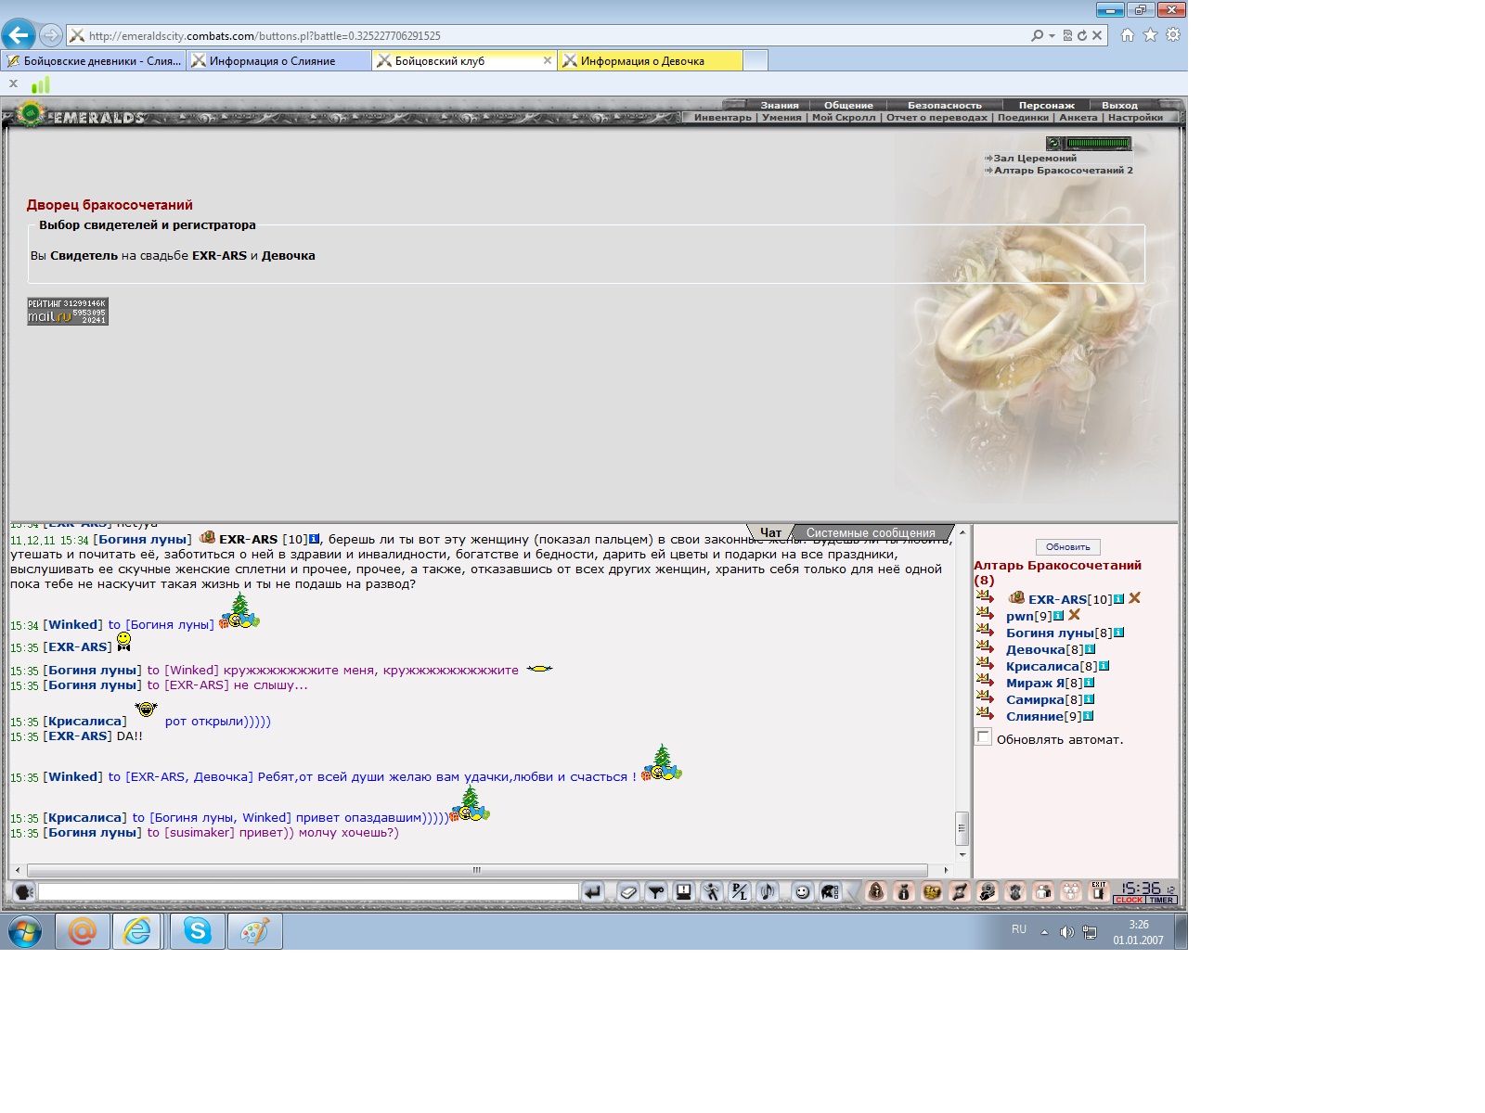The height and width of the screenshot is (1113, 1485).
Task: Open the Windows Start button
Action: [x=25, y=931]
